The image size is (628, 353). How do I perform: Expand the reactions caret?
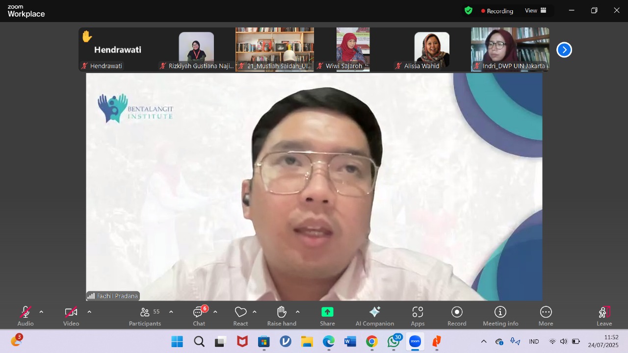(x=254, y=312)
